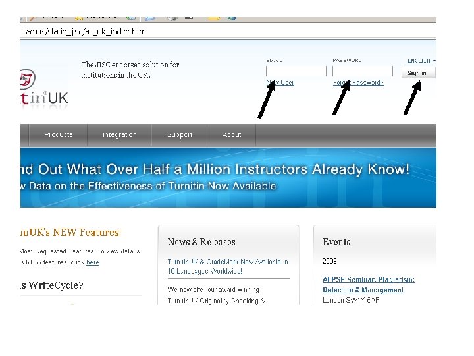The image size is (474, 356).
Task: Click the NEW Features! heading
Action: coord(70,233)
